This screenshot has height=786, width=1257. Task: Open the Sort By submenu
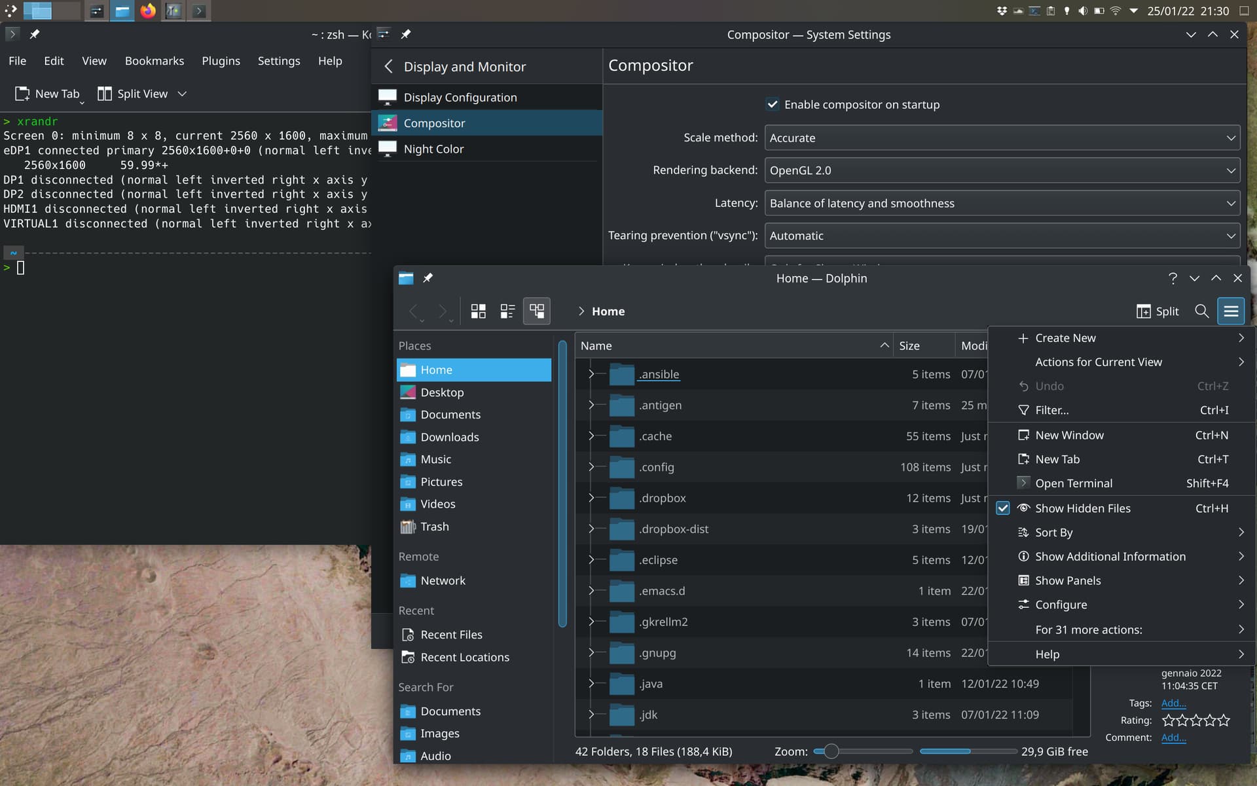[1053, 533]
